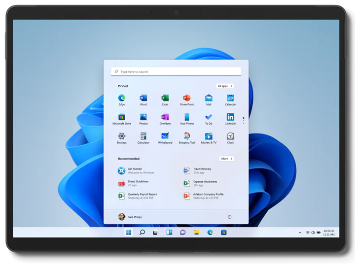Viewport: 355px width, 264px height.
Task: Open the Wi-Fi network tray icon
Action: [308, 232]
